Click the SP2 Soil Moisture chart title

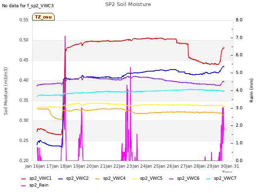point(128,4)
